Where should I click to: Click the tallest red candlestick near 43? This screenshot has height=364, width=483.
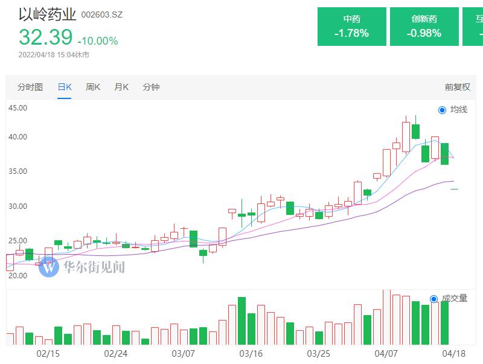(406, 137)
